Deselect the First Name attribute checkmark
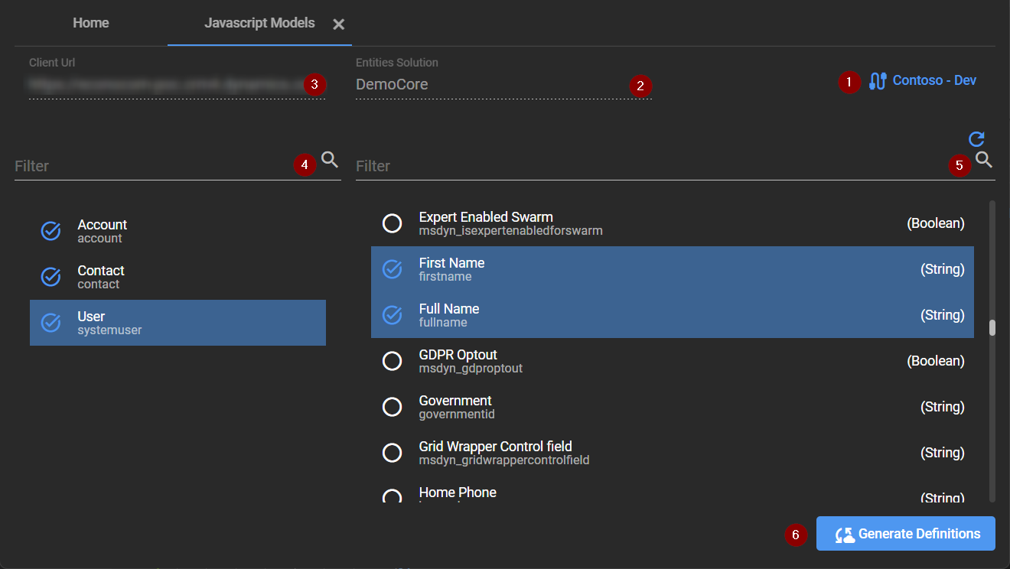This screenshot has height=569, width=1010. point(392,269)
